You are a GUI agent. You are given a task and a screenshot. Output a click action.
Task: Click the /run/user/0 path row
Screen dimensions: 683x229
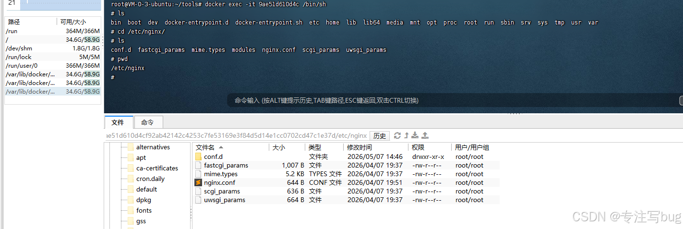(x=52, y=66)
